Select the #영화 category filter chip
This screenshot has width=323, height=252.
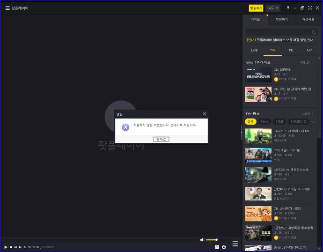click(x=279, y=122)
